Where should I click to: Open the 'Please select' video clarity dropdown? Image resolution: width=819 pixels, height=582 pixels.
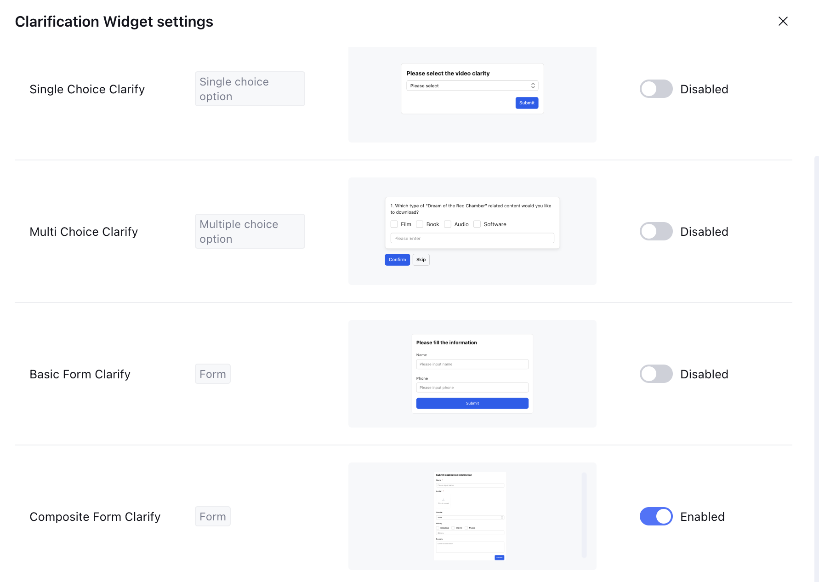click(472, 86)
